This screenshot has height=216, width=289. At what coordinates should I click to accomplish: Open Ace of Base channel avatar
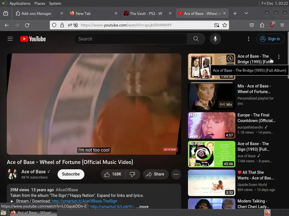click(x=12, y=174)
